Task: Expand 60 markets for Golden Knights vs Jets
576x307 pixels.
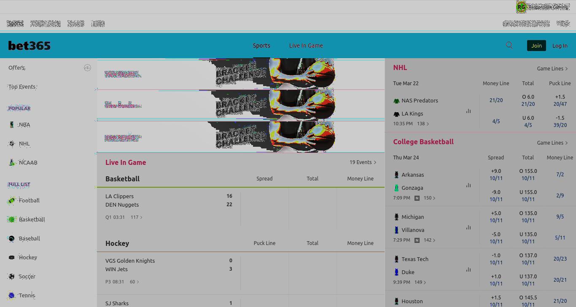Action: 134,282
